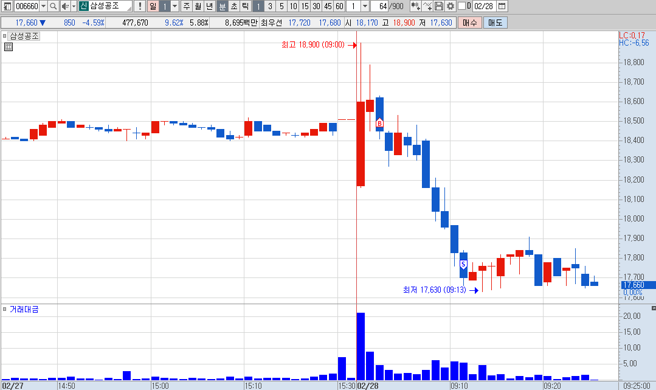Click the stock search magnifier icon
This screenshot has width=656, height=390.
pos(53,6)
